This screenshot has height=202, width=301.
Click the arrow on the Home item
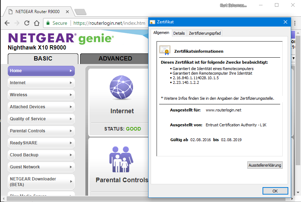(x=71, y=71)
